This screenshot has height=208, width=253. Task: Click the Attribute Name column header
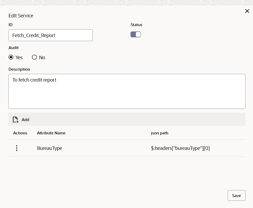[x=51, y=133]
